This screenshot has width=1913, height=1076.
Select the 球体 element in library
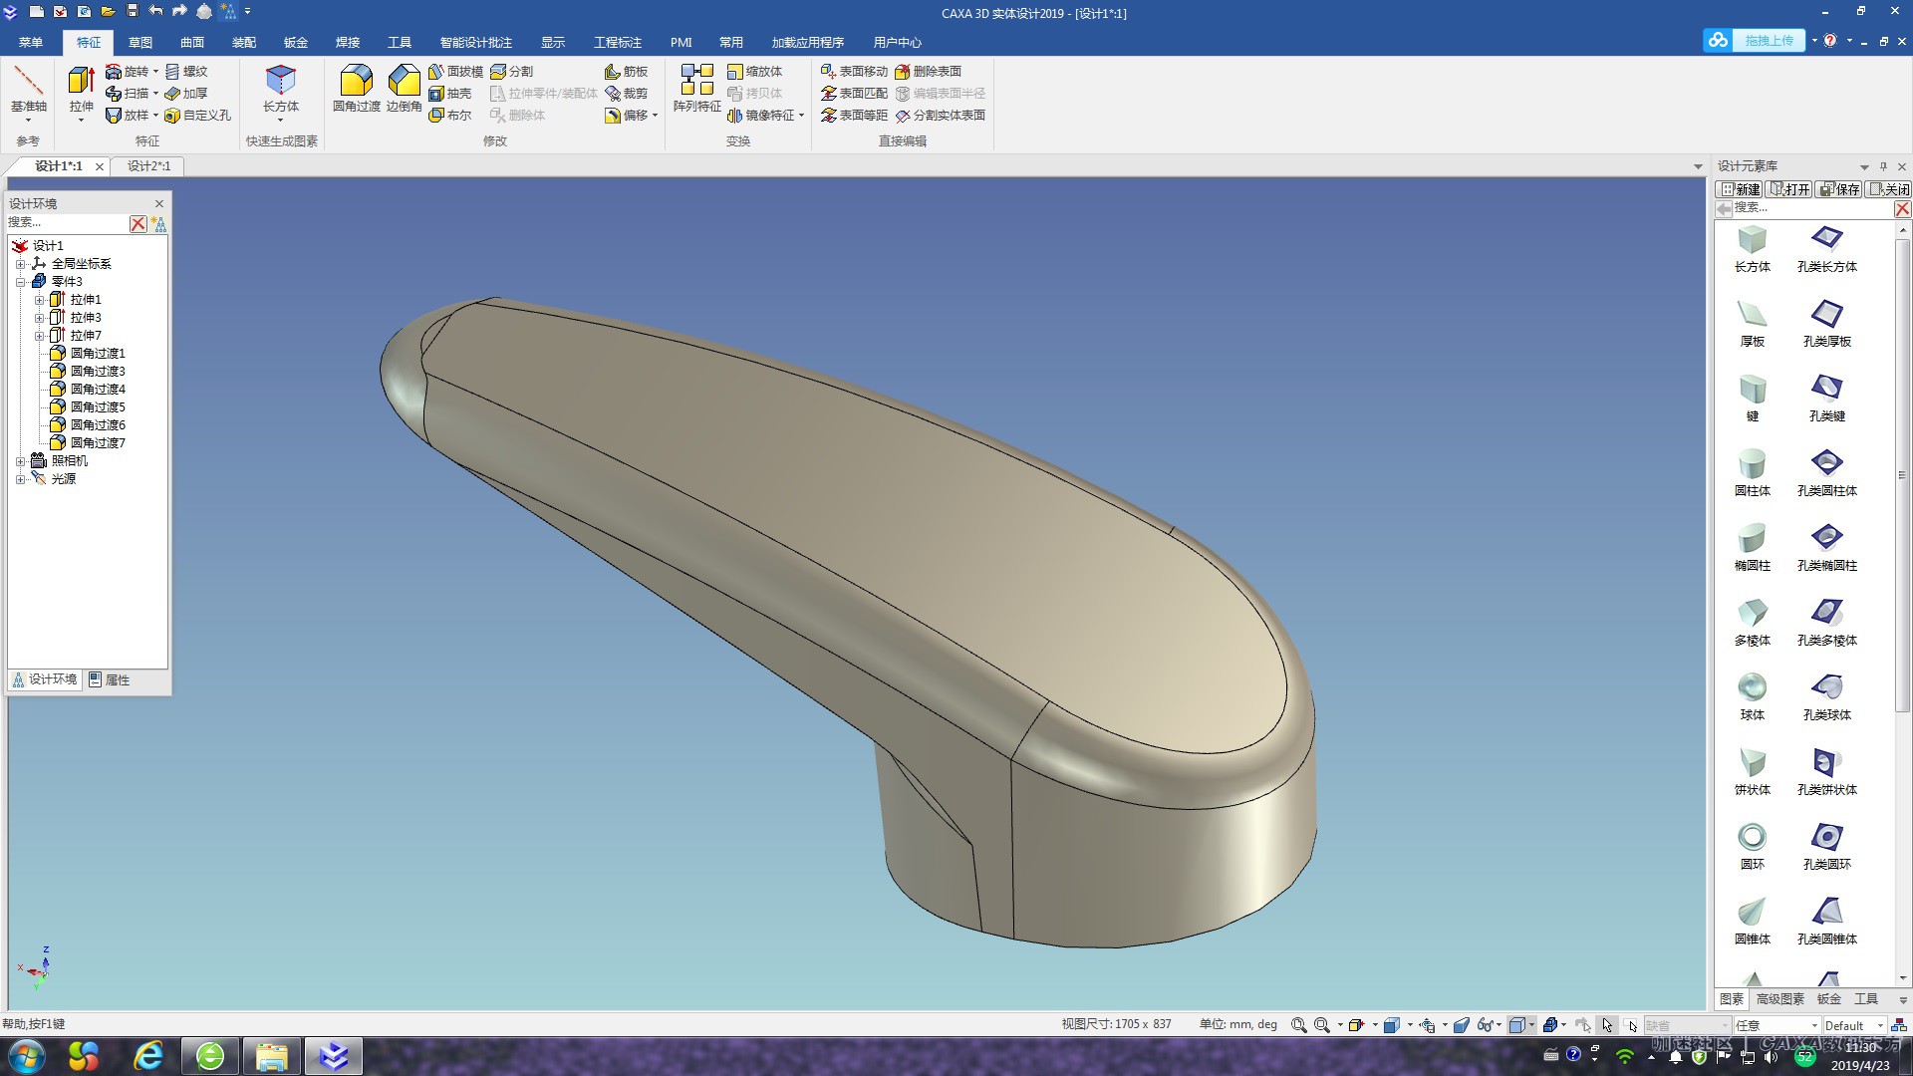[x=1752, y=688]
